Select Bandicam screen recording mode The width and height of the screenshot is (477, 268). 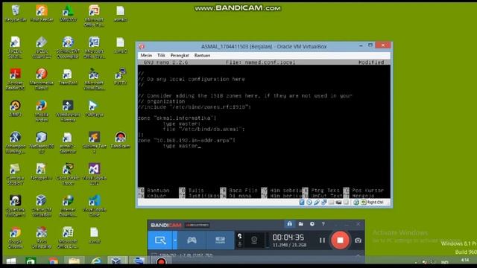tap(160, 240)
